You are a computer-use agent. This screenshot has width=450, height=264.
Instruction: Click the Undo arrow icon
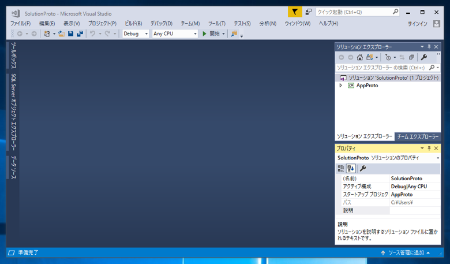pyautogui.click(x=92, y=34)
